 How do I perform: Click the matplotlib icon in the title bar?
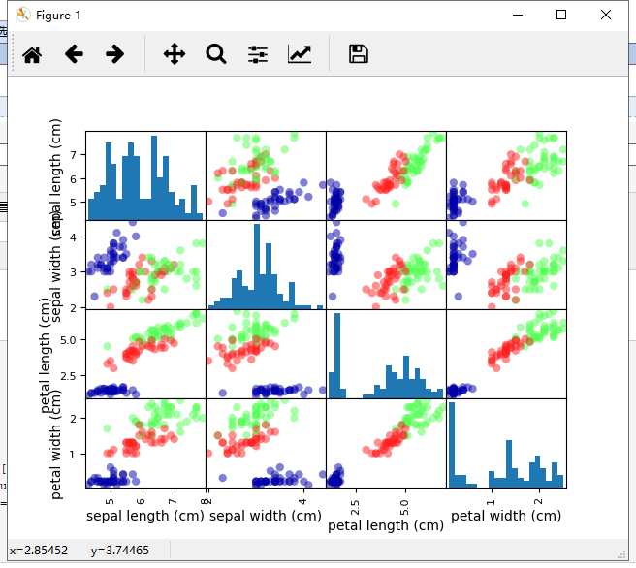coord(23,15)
